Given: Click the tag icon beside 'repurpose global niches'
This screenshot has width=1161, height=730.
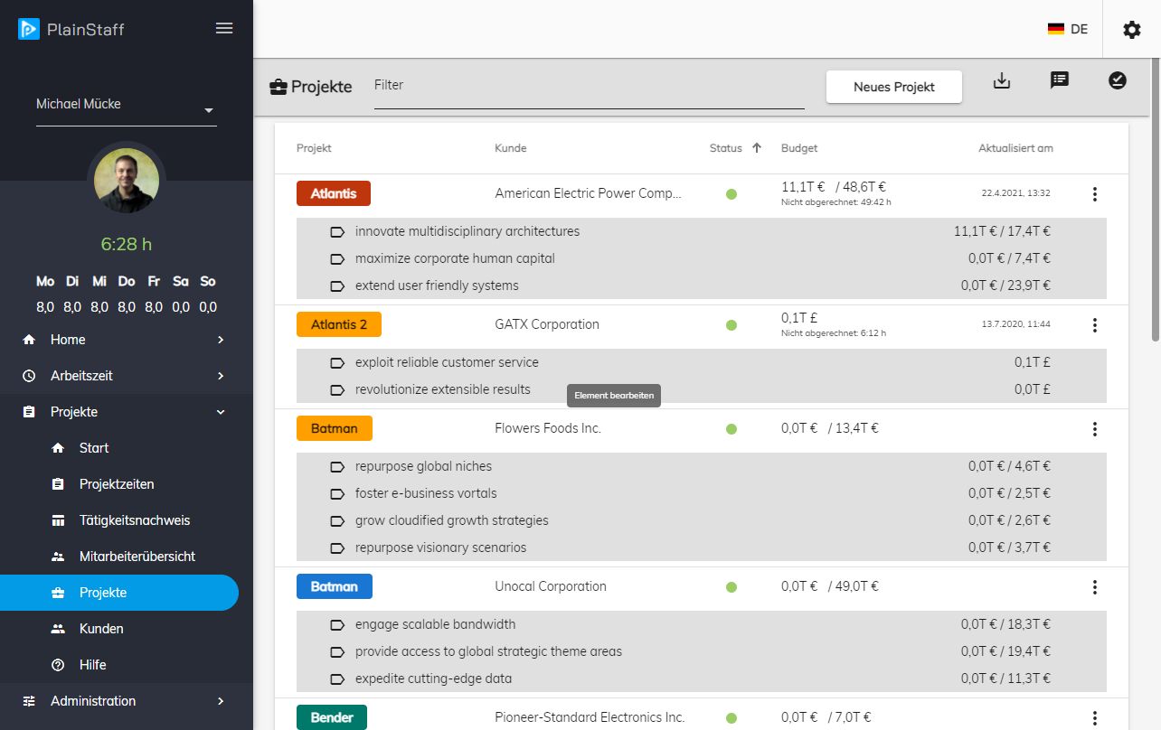Looking at the screenshot, I should [337, 467].
